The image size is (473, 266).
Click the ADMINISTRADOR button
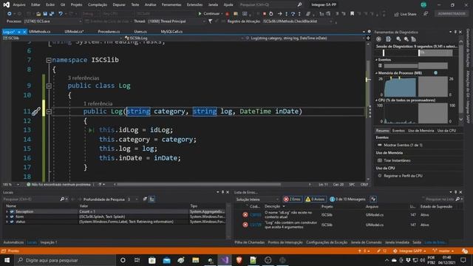tap(452, 14)
